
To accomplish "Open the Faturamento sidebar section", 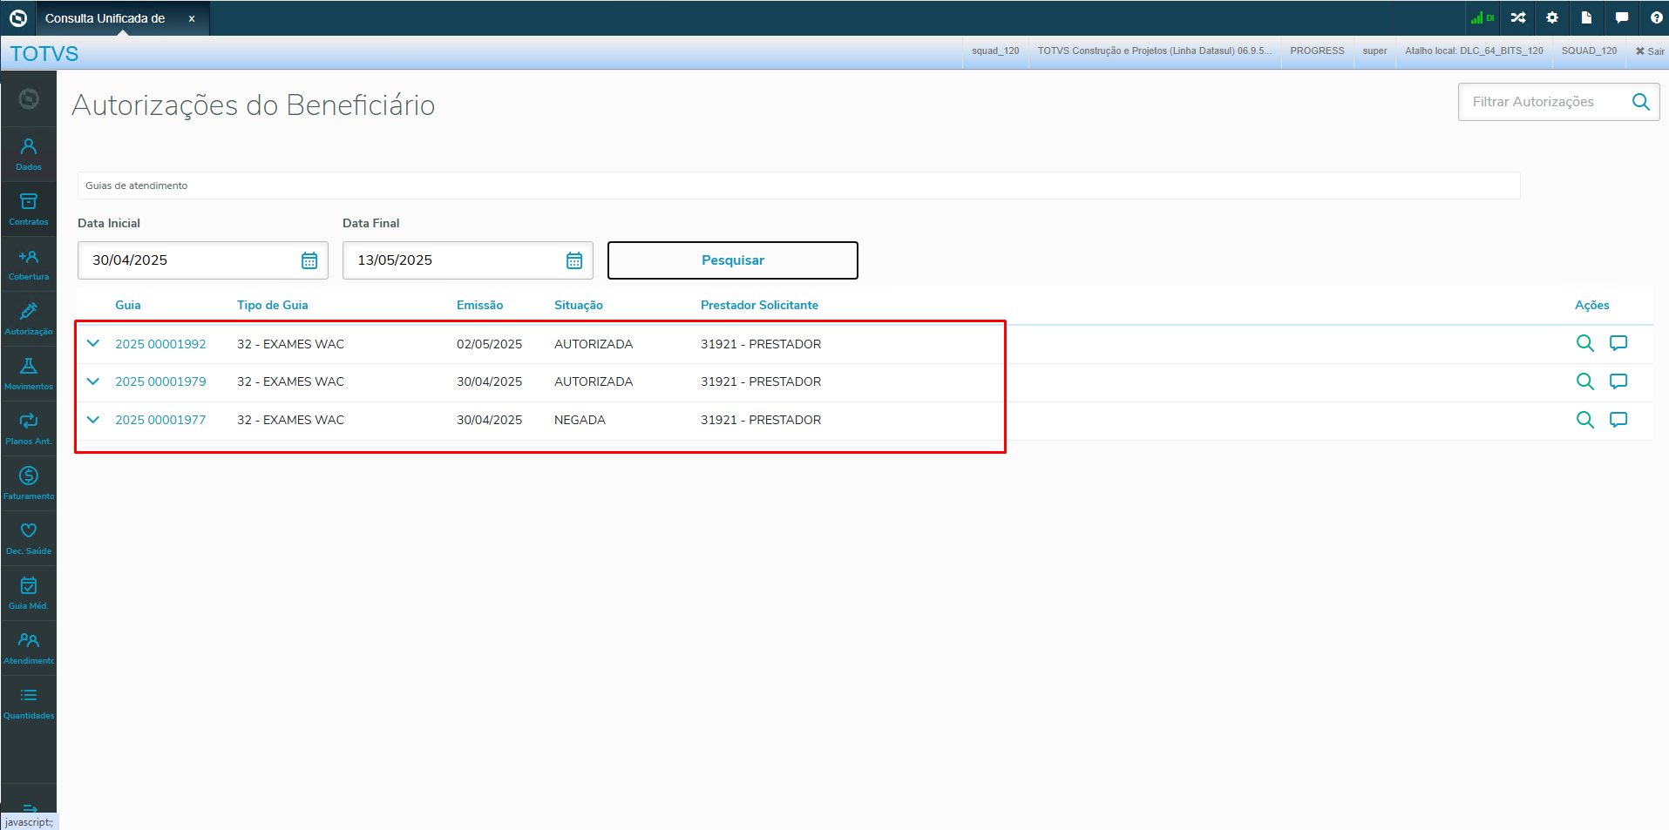I will (x=29, y=483).
